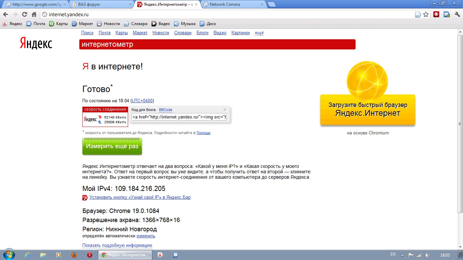The image size is (463, 260).
Task: Open the red asterisk extension icon
Action: click(x=437, y=15)
